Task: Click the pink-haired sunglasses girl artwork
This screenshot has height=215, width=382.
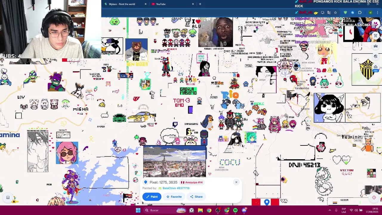Action: pos(67,153)
